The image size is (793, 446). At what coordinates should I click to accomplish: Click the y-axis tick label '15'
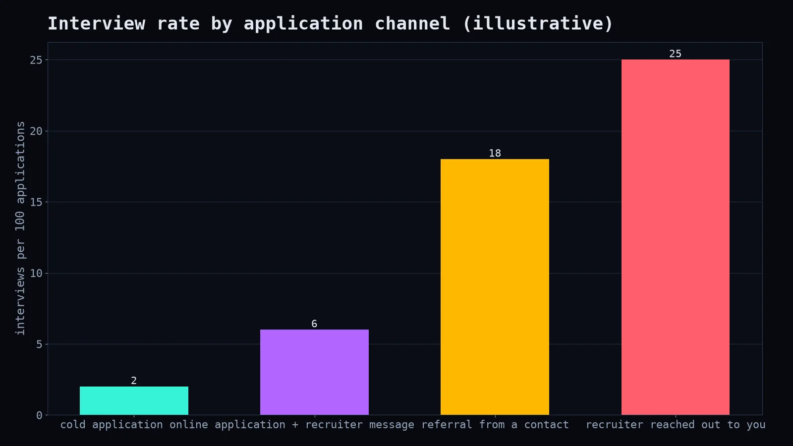(x=36, y=202)
